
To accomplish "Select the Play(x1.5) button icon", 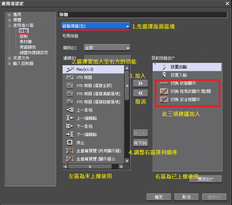I will click(70, 69).
